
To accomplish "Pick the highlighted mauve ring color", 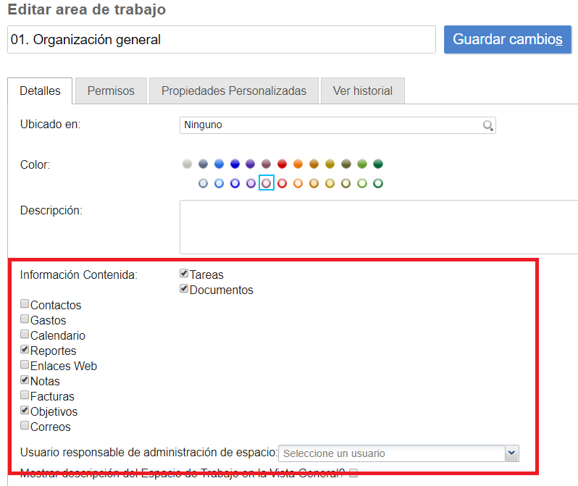I will pyautogui.click(x=267, y=183).
